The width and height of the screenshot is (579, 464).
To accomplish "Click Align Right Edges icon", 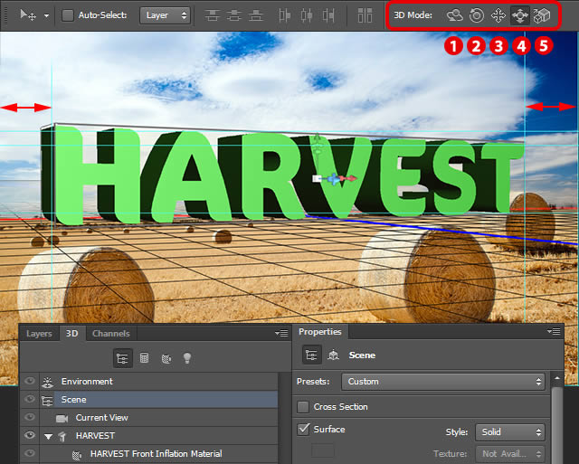I will [x=328, y=15].
